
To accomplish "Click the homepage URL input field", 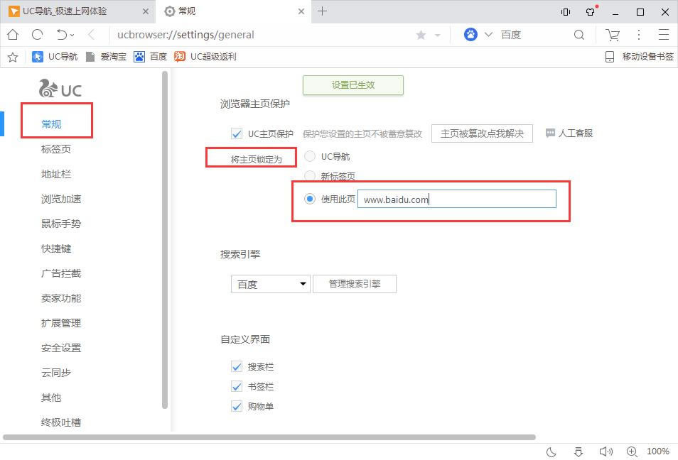I will click(x=456, y=199).
